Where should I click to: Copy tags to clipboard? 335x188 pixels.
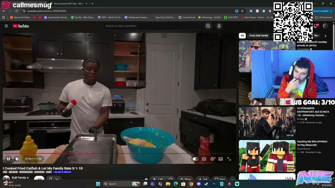(x=62, y=172)
